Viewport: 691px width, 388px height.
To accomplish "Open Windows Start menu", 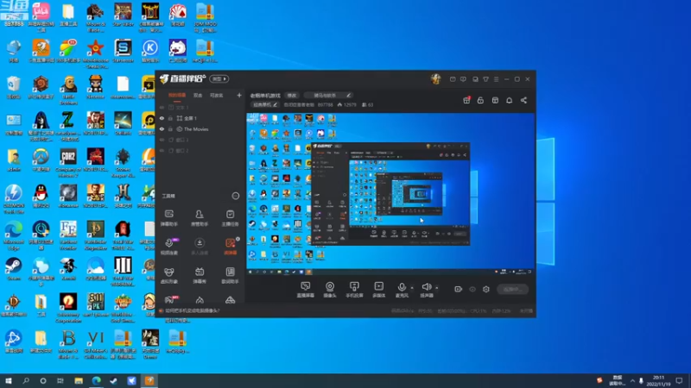I will click(9, 380).
